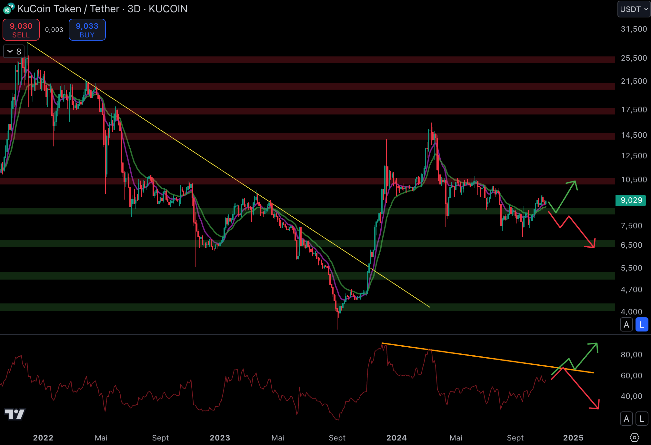This screenshot has width=651, height=445.
Task: Toggle auto scale on main price pane
Action: pos(626,324)
